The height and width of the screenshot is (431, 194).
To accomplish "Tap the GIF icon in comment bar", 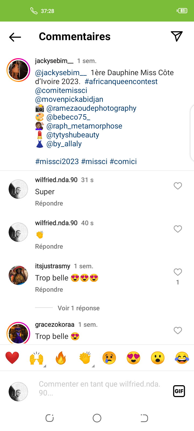I will (179, 391).
